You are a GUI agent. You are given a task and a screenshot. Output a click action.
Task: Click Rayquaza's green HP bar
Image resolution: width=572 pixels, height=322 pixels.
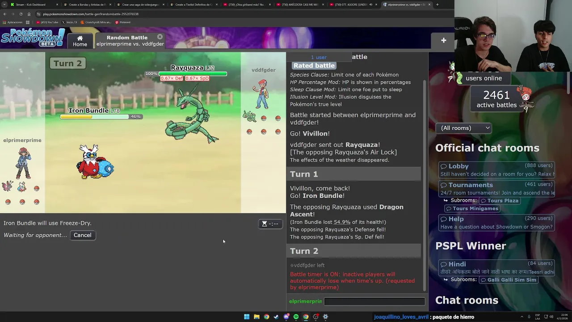[193, 74]
